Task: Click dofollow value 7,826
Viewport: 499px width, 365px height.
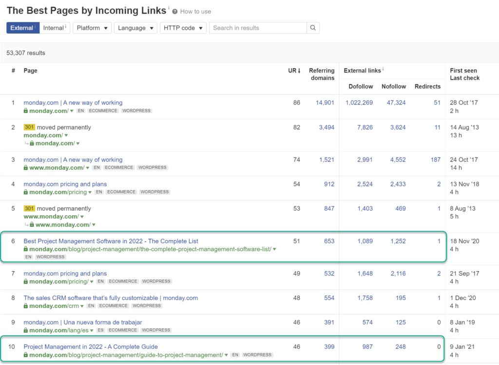Action: coord(365,127)
